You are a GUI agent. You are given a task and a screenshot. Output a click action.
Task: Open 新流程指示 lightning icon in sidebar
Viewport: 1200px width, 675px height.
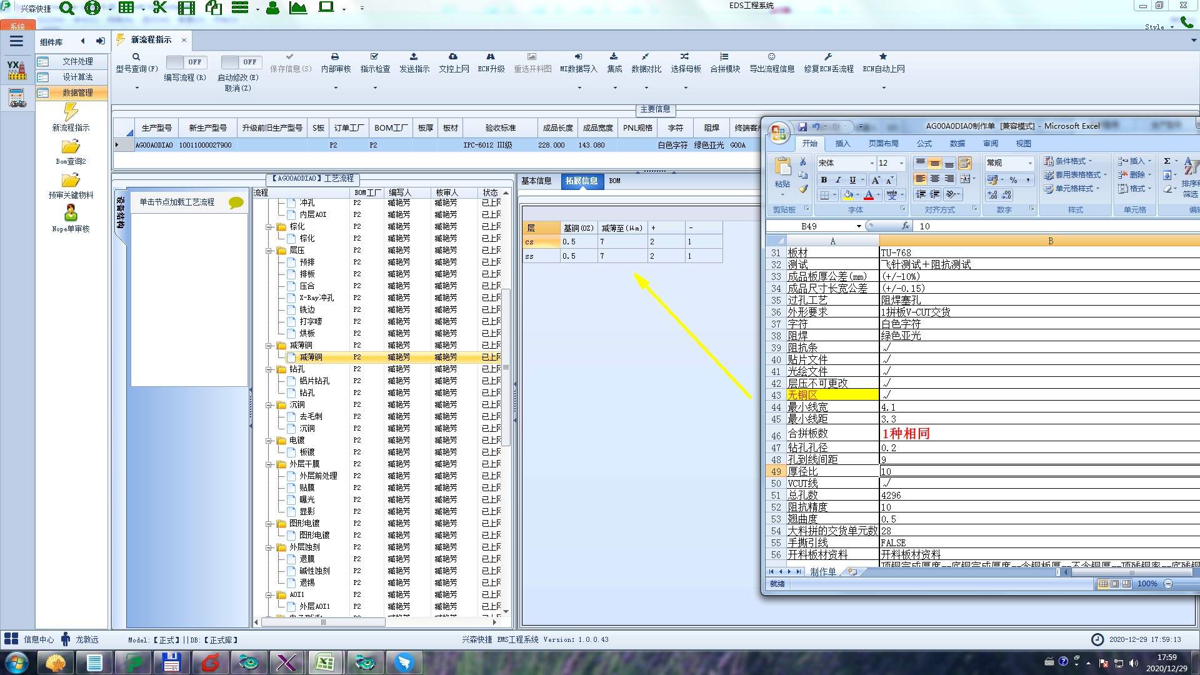[x=71, y=112]
